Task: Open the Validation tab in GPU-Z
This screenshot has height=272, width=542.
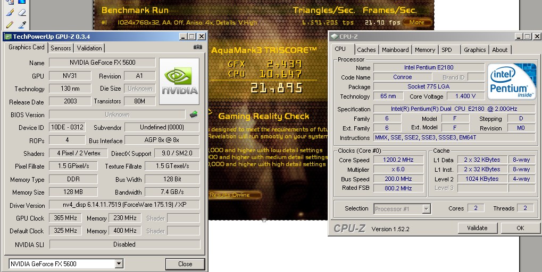Action: coord(89,48)
